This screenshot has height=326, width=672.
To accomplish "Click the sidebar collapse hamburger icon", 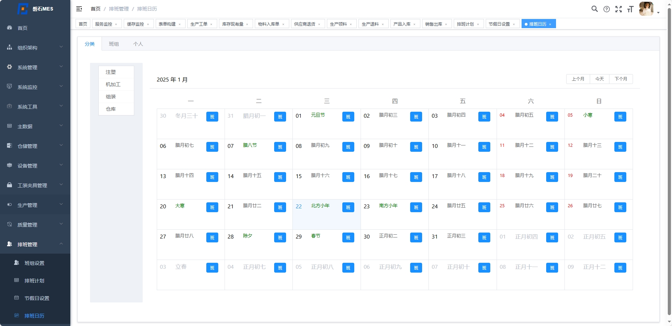I will click(79, 9).
